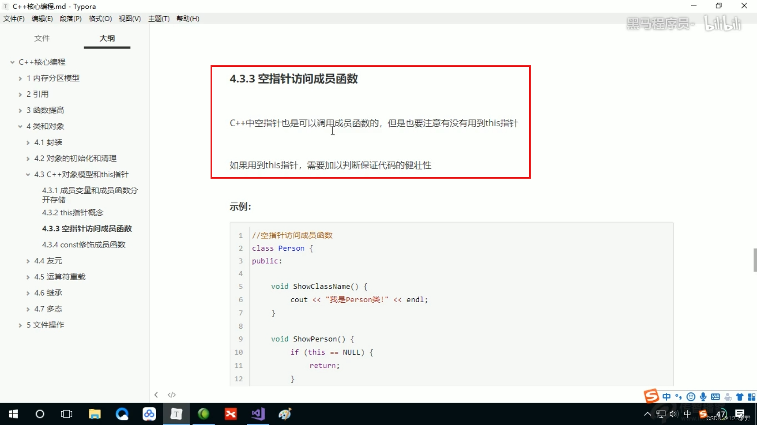Click the 示例: label in the document
757x425 pixels.
coord(240,207)
